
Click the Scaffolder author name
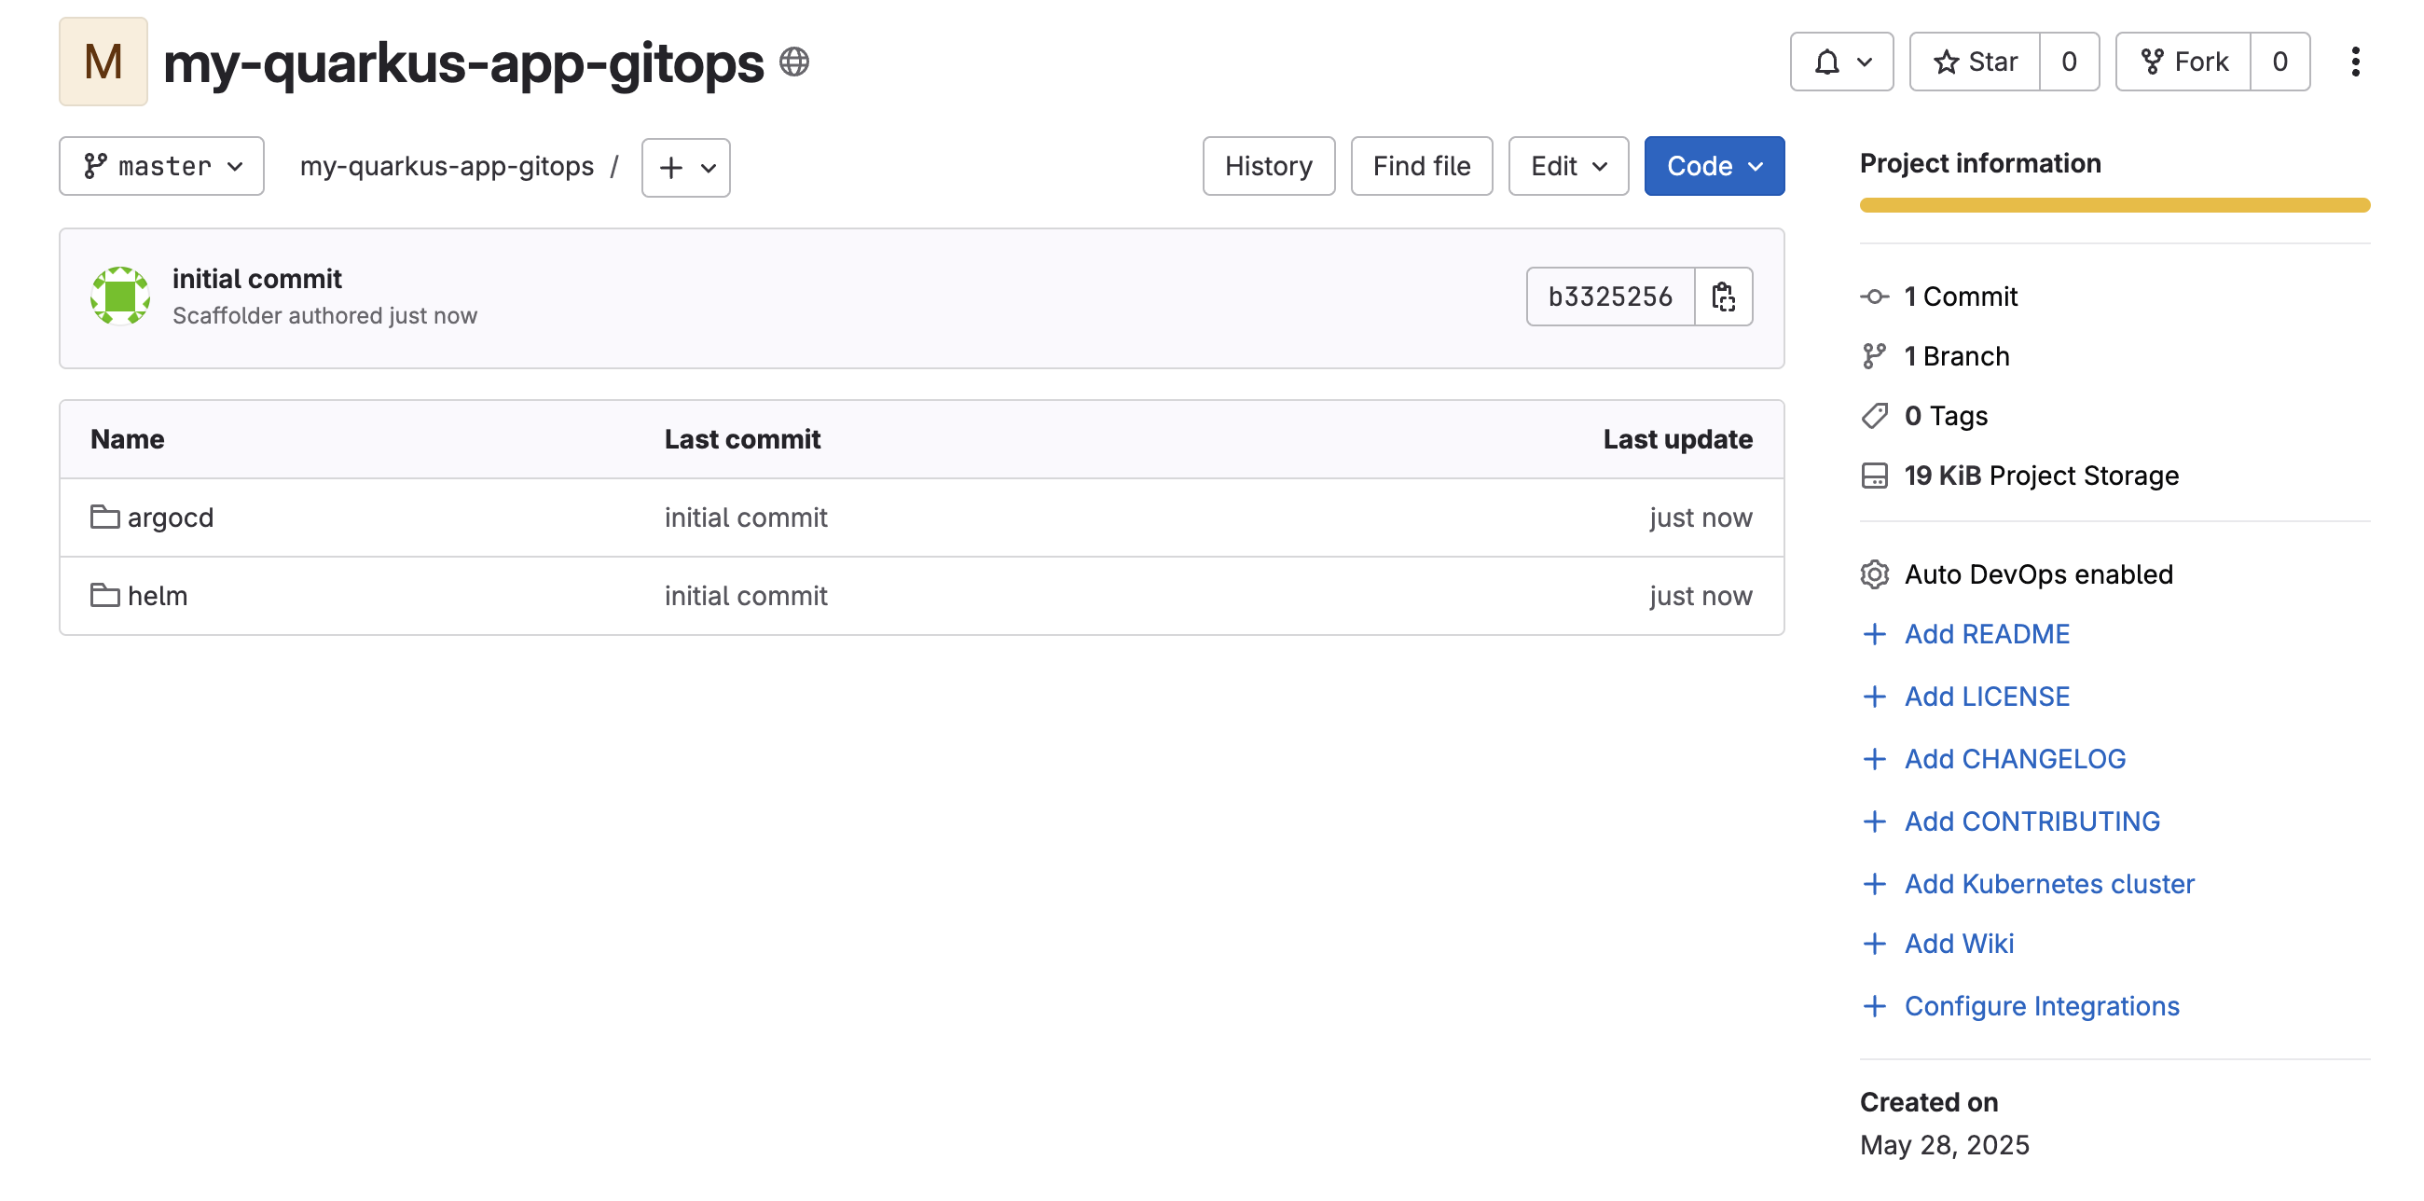[227, 315]
